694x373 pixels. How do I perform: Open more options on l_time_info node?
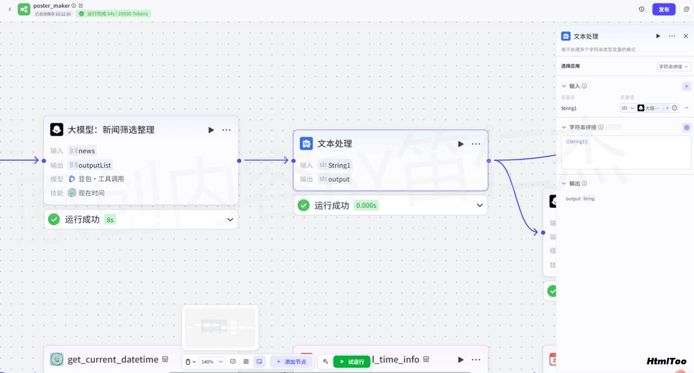pos(476,360)
